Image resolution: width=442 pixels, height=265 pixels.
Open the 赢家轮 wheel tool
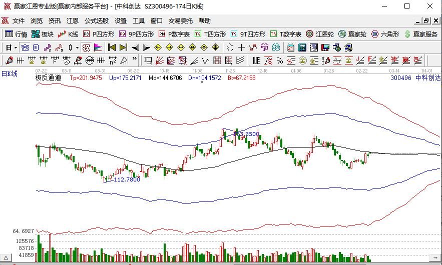coord(352,34)
